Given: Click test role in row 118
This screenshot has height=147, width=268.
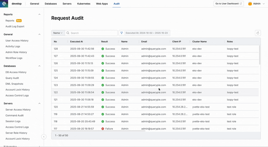Looking at the screenshot, I should click(x=232, y=121).
